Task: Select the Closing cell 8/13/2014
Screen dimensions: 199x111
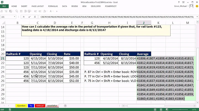Action: [127, 59]
